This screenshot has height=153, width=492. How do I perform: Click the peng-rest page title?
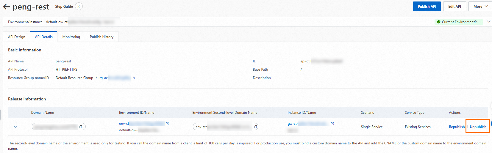click(31, 7)
